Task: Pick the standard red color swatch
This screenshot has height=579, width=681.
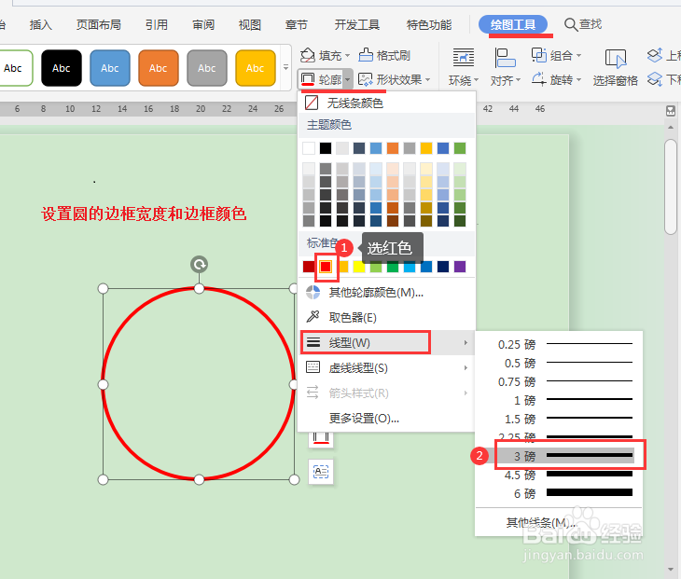Action: pos(326,267)
